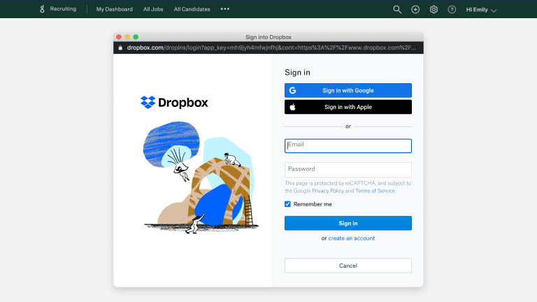Open the settings gear icon

(434, 10)
